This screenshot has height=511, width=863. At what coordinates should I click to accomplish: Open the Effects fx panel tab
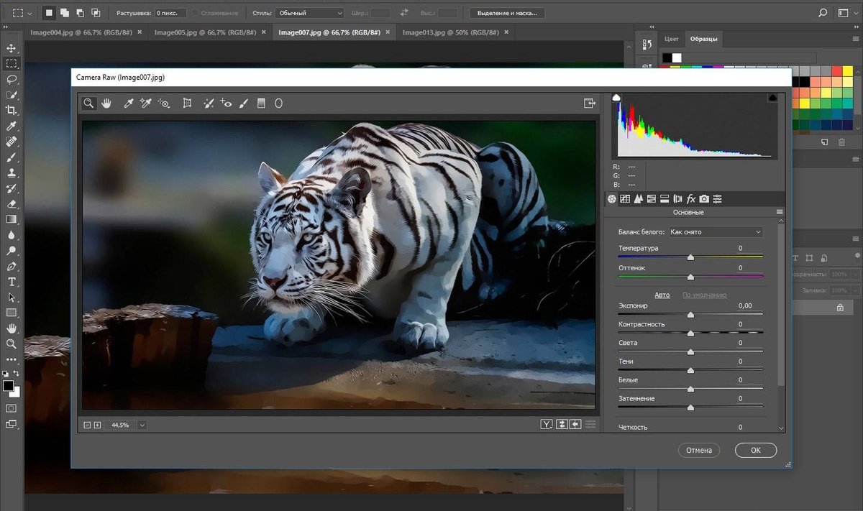pyautogui.click(x=691, y=199)
